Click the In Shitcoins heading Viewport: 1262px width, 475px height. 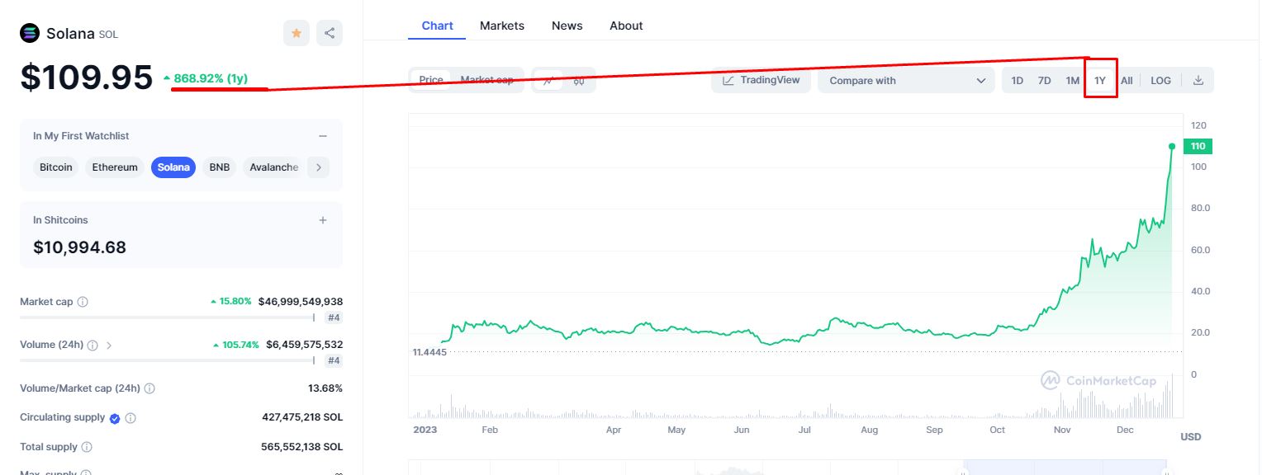coord(60,220)
